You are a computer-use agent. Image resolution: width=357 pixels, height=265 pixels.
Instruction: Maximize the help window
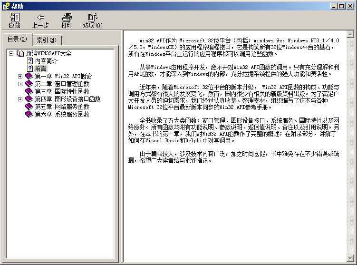pyautogui.click(x=341, y=6)
